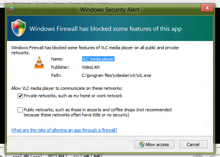Screen dimensions: 220x157
Task: Adjust VLC volume slider at 100%
Action: [x=211, y=155]
